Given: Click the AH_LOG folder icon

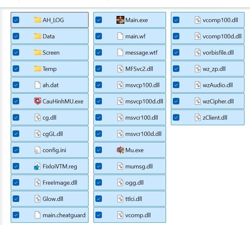Looking at the screenshot, I should (x=37, y=20).
